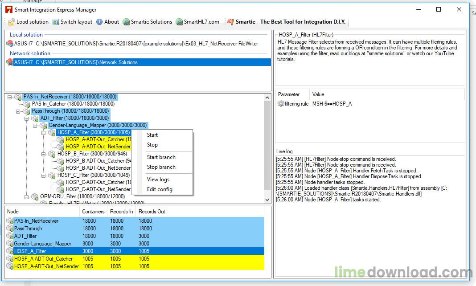
Task: Collapse the Gender-Language_Mapper tree node
Action: [x=35, y=125]
